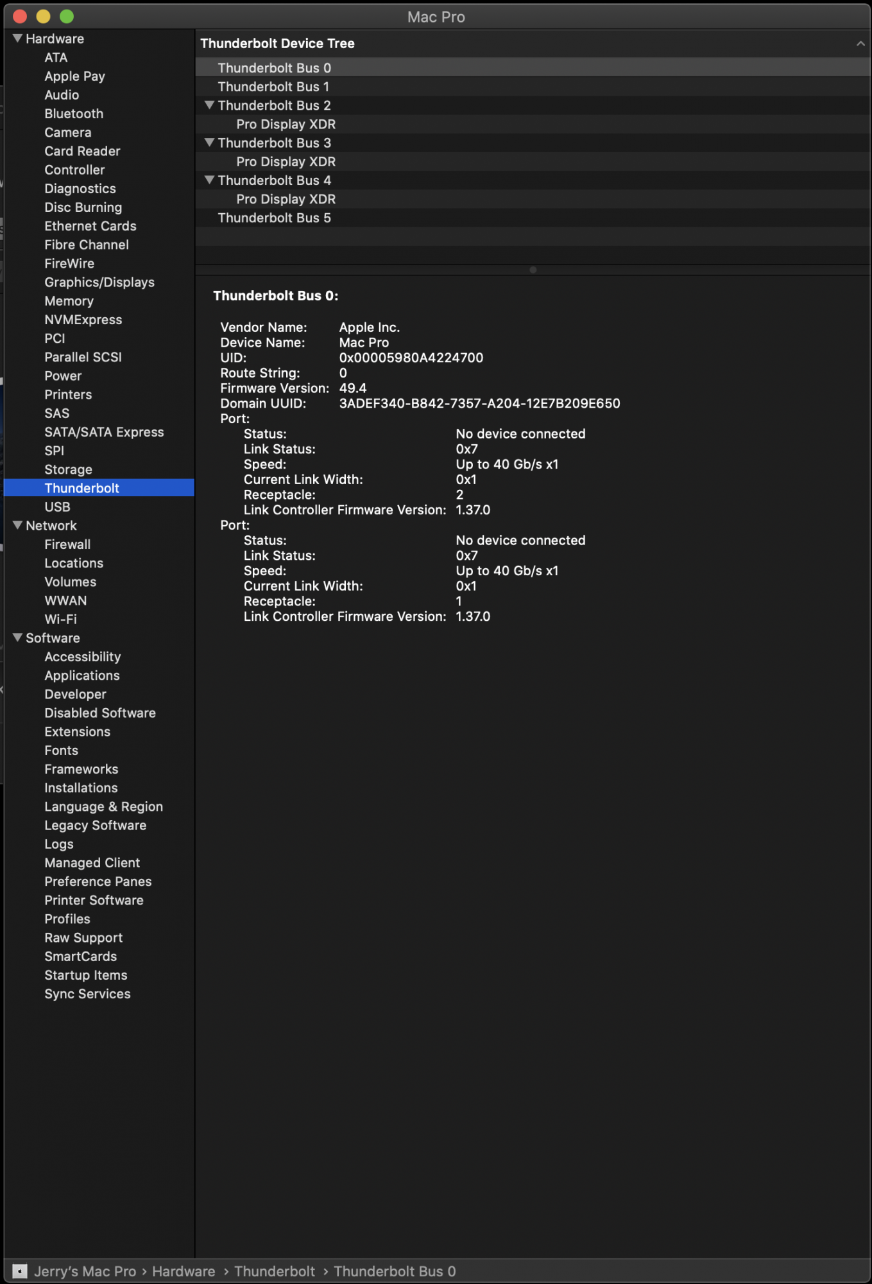This screenshot has height=1284, width=872.
Task: Click the computer icon in the path bar
Action: coord(20,1271)
